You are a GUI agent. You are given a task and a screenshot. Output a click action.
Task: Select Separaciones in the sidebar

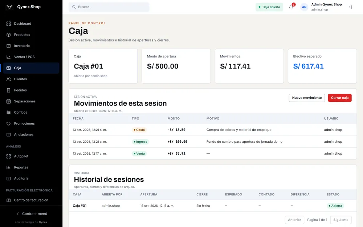[x=31, y=101]
